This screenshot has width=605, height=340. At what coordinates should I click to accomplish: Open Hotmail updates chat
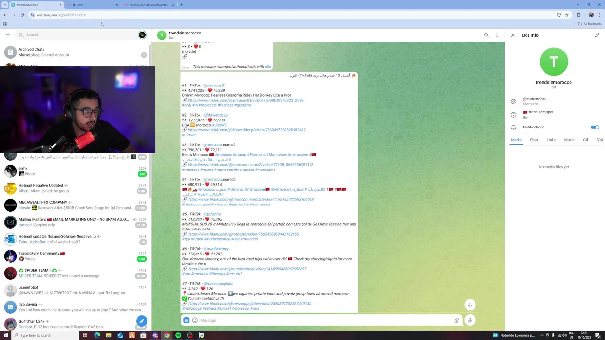click(x=76, y=239)
